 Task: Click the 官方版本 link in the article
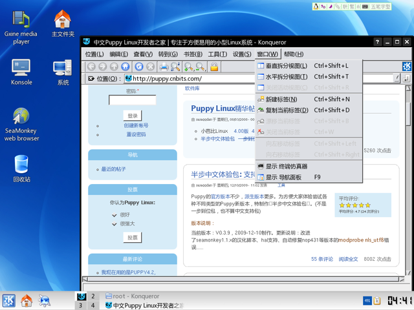click(221, 196)
